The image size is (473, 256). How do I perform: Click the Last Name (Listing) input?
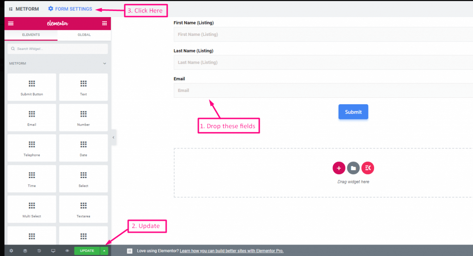pyautogui.click(x=323, y=62)
